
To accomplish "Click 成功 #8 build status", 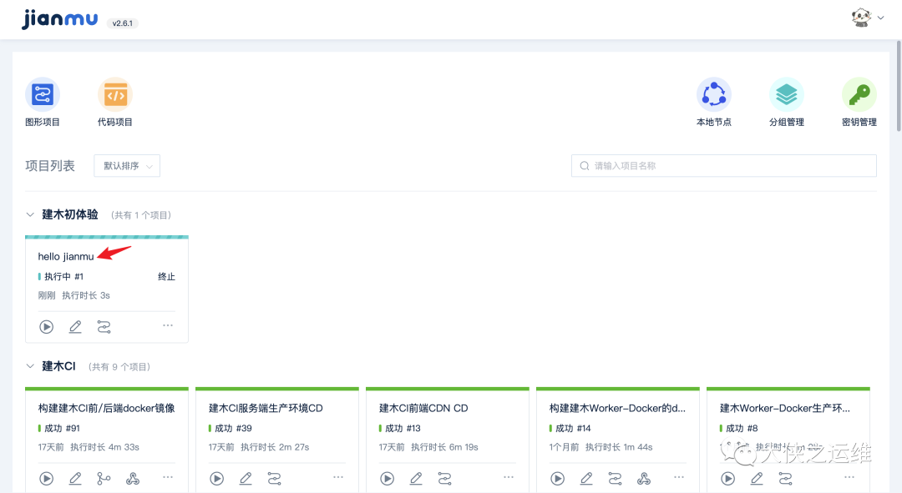I will click(x=738, y=428).
